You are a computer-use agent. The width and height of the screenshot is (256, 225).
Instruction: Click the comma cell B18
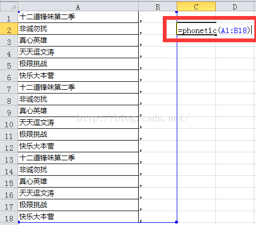[x=157, y=217]
